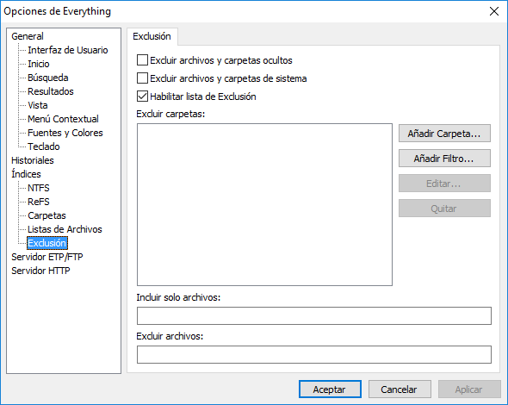The width and height of the screenshot is (508, 405).
Task: Confirm with the Aceptar button
Action: (x=330, y=389)
